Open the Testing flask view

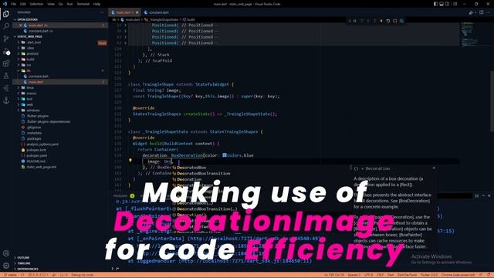pos(6,76)
